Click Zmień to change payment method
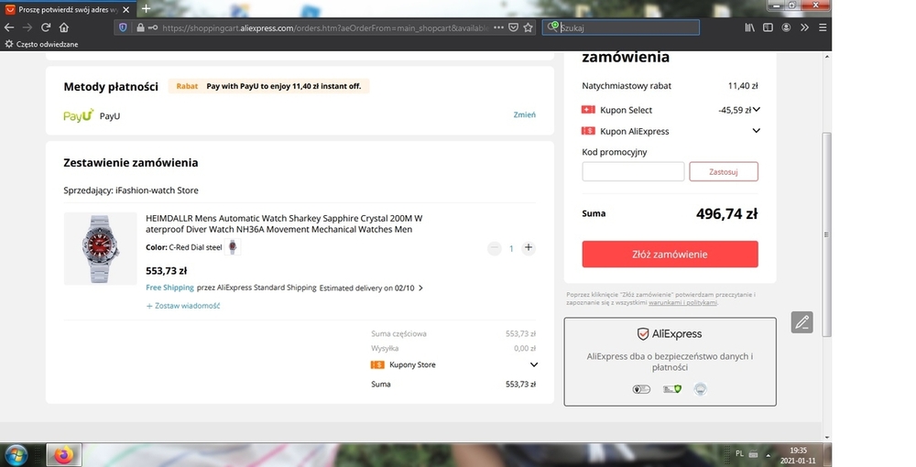The image size is (916, 467). point(525,115)
